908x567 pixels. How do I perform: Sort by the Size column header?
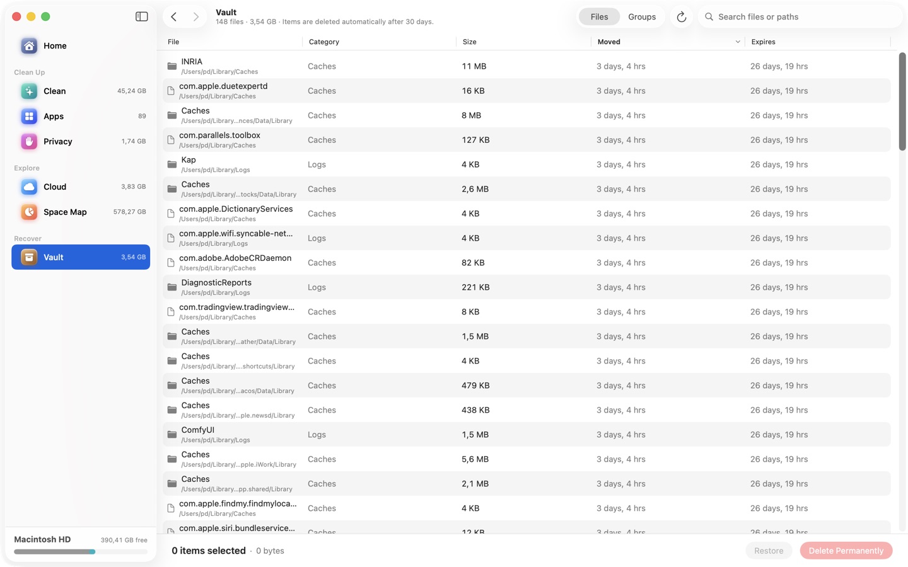[x=523, y=42]
